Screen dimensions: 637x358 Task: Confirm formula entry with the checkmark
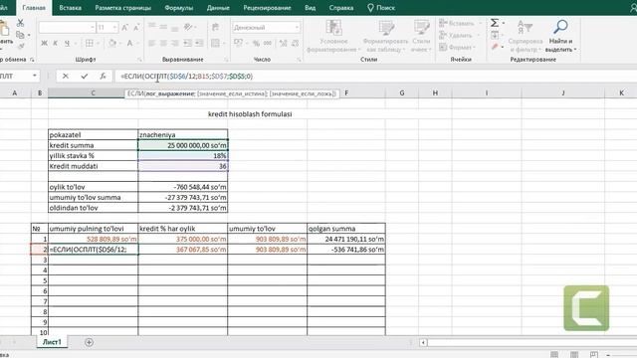click(84, 76)
